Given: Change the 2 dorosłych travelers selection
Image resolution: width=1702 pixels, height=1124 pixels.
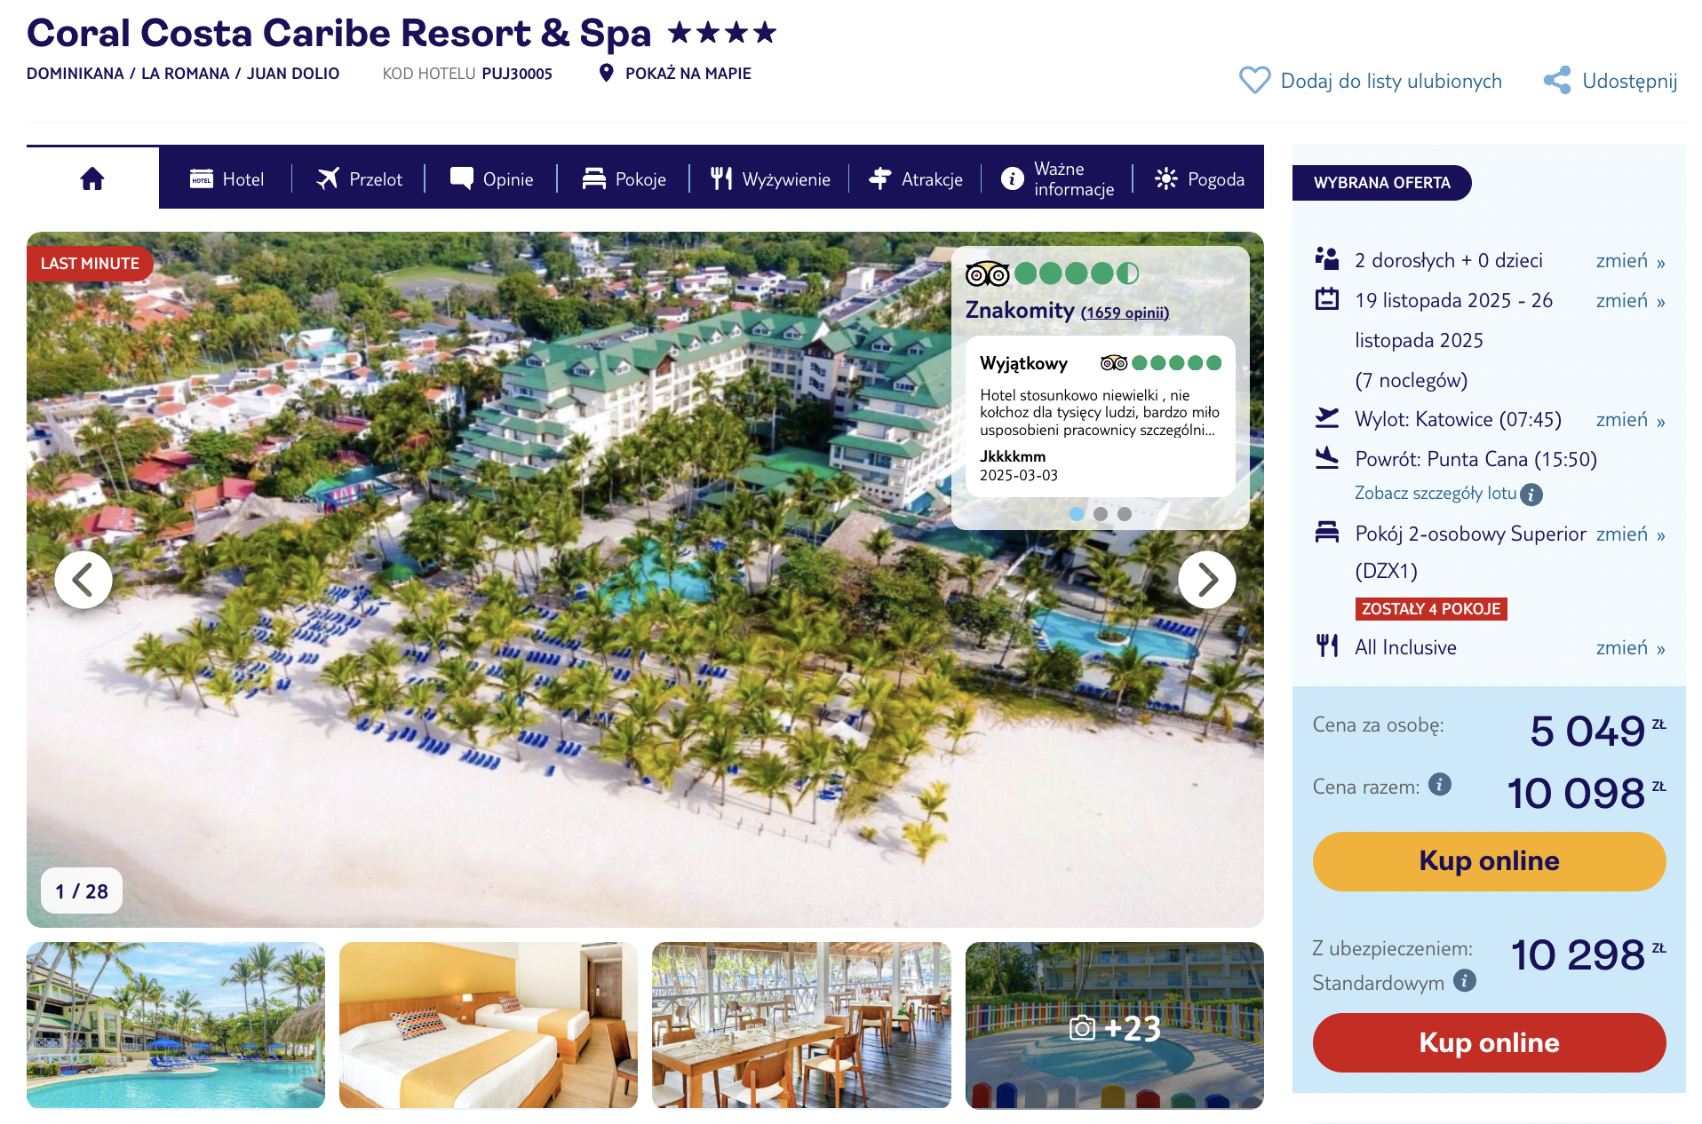Looking at the screenshot, I should coord(1630,261).
